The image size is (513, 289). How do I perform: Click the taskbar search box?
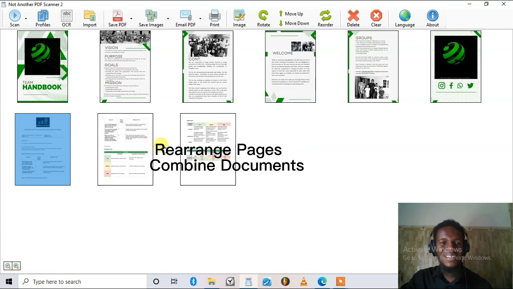click(x=83, y=282)
